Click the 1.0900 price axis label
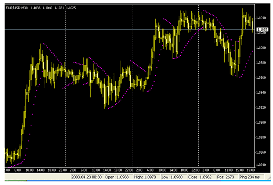Screen dimensions: 273x185 pos(261,123)
